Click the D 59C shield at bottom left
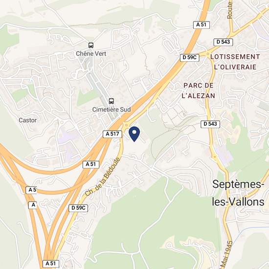This screenshot has height=269, width=269. (78, 208)
